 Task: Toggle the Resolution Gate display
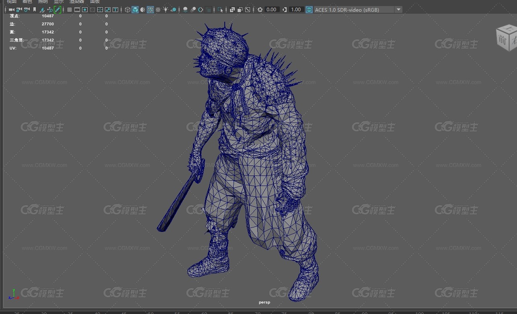pyautogui.click(x=85, y=9)
